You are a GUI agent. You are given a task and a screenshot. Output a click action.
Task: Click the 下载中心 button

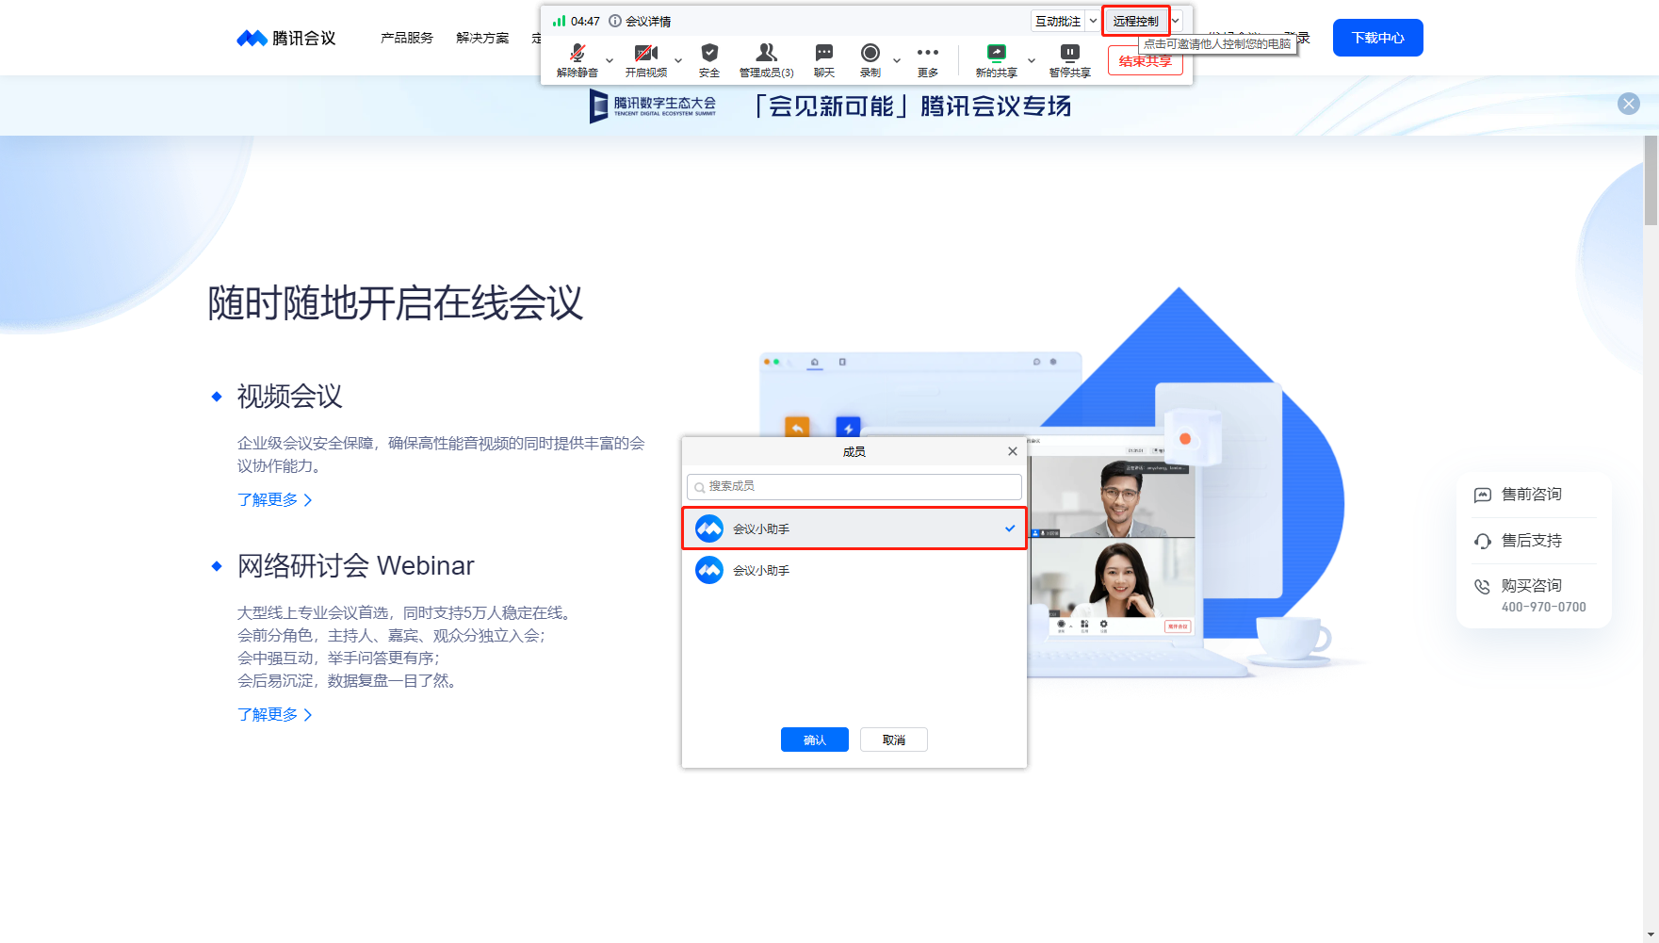(x=1377, y=38)
